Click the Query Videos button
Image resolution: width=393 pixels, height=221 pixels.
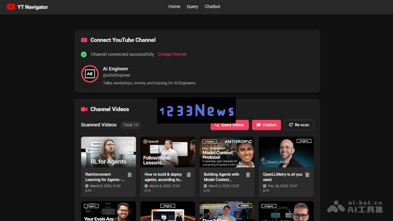click(230, 125)
